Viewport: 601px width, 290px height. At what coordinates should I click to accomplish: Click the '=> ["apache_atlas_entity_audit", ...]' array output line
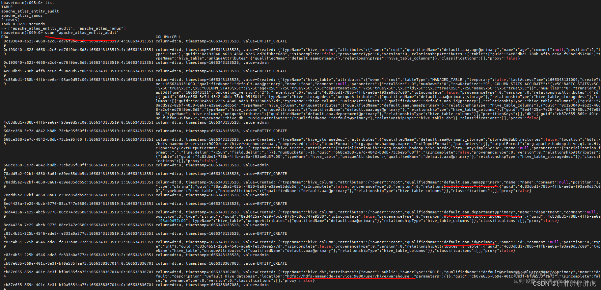pyautogui.click(x=63, y=28)
